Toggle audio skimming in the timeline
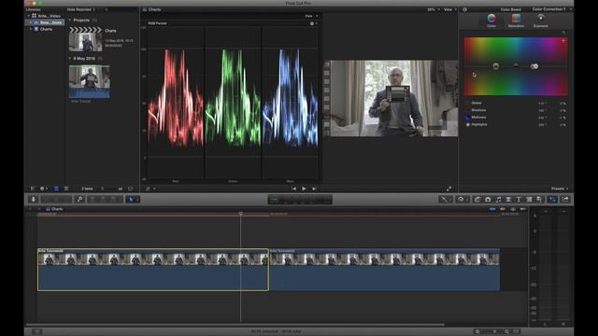The height and width of the screenshot is (336, 598). click(x=503, y=209)
